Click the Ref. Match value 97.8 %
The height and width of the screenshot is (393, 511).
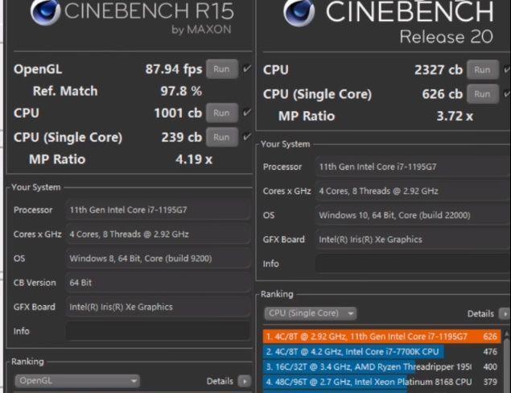pyautogui.click(x=181, y=91)
